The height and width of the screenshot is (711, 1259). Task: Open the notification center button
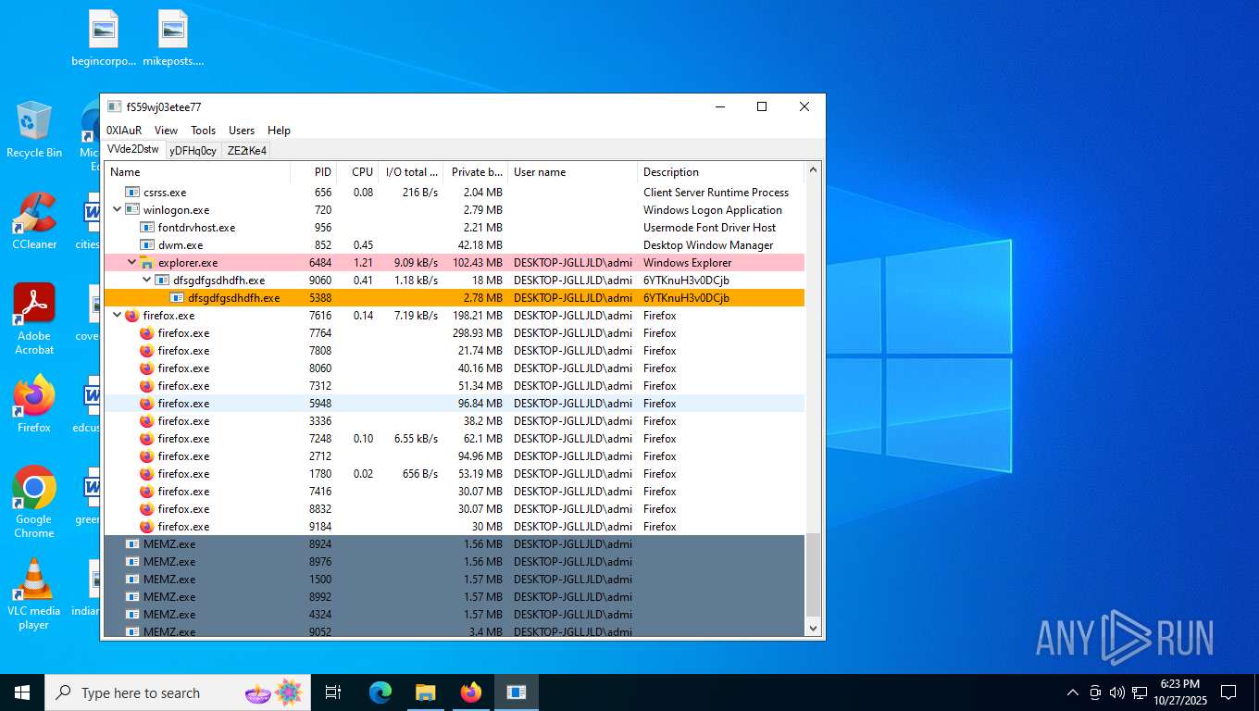coord(1228,692)
